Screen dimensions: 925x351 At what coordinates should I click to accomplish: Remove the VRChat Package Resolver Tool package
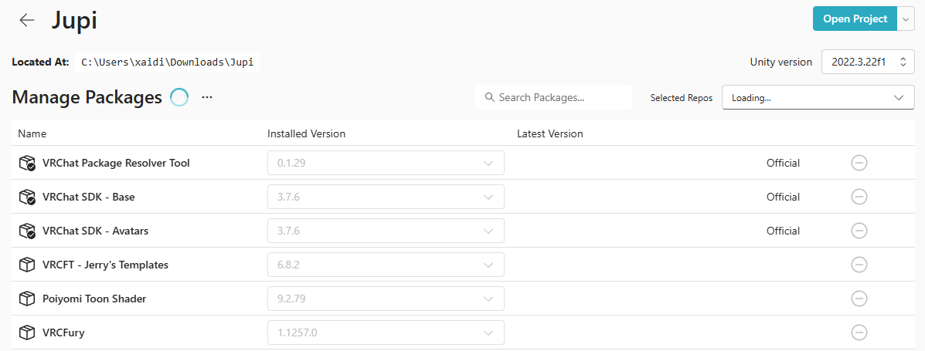[859, 163]
